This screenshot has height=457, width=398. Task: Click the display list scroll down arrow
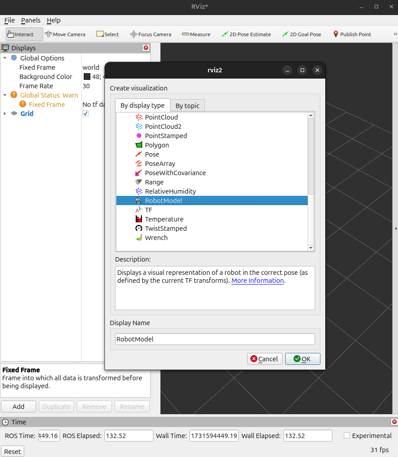tap(311, 248)
